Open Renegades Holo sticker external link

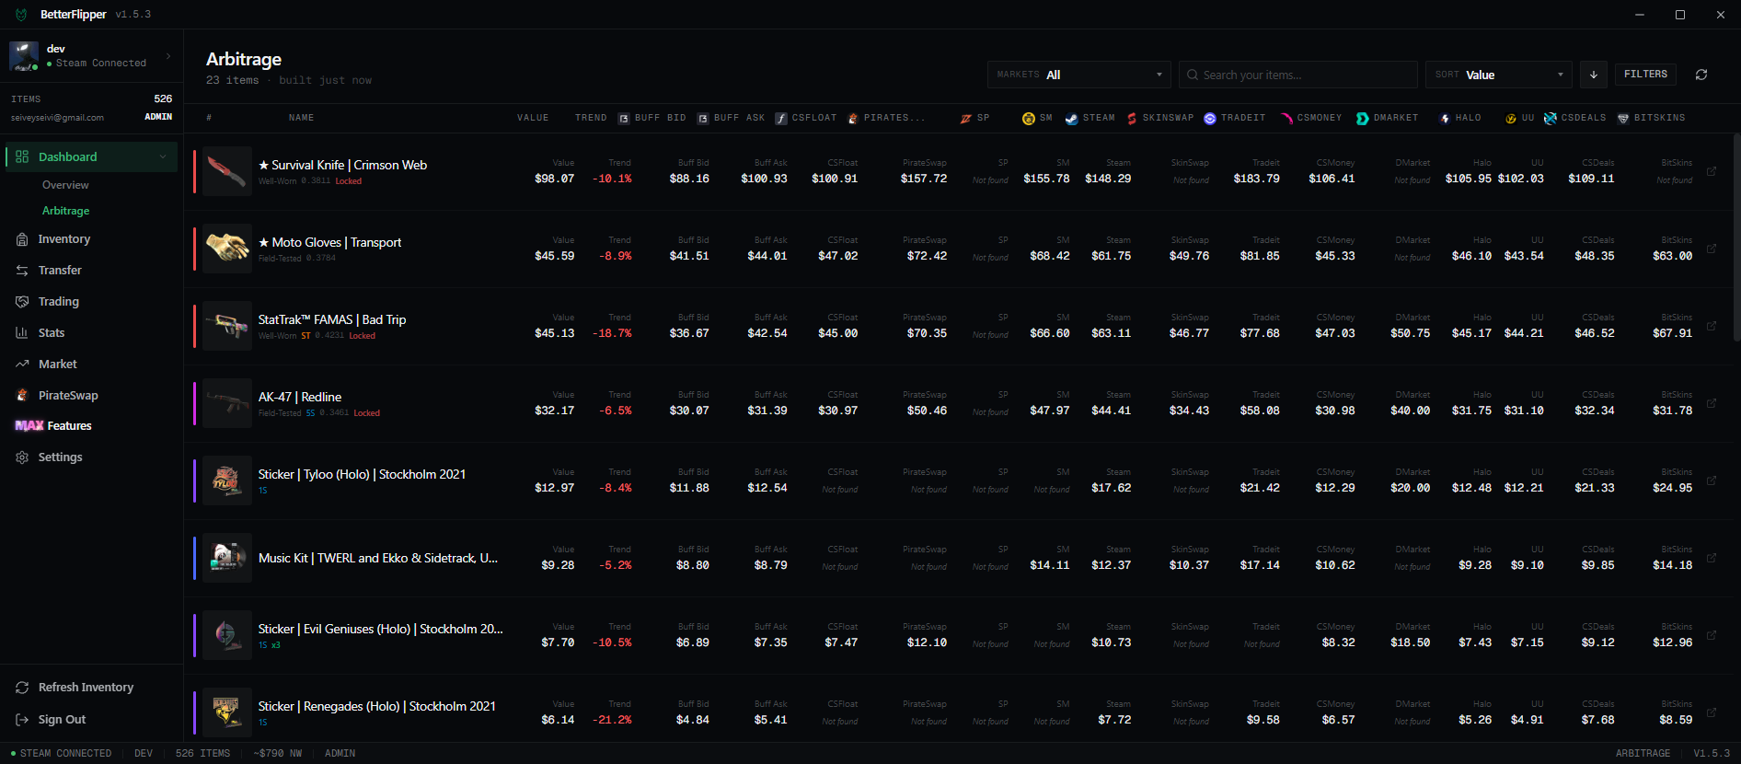(x=1712, y=712)
